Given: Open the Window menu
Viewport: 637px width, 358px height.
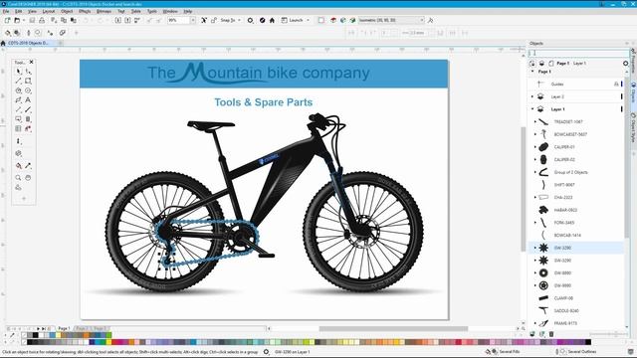Looking at the screenshot, I should pos(170,11).
